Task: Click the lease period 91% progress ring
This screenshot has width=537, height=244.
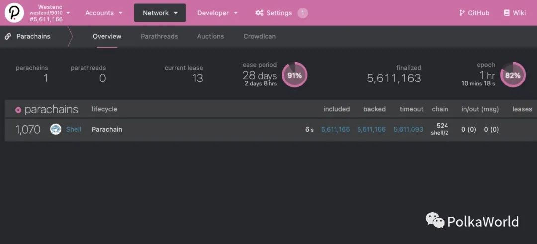Action: click(x=294, y=75)
